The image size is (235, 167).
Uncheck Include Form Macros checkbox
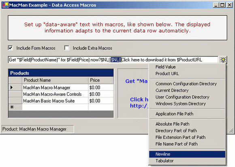point(11,48)
